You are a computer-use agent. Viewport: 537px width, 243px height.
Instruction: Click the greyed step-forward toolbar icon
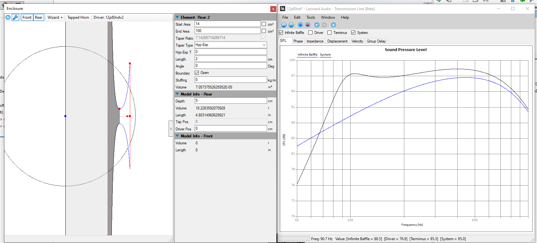click(x=324, y=25)
